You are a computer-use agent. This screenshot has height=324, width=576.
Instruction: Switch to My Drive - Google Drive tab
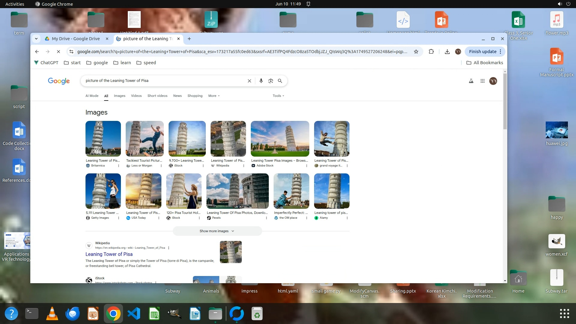point(76,39)
